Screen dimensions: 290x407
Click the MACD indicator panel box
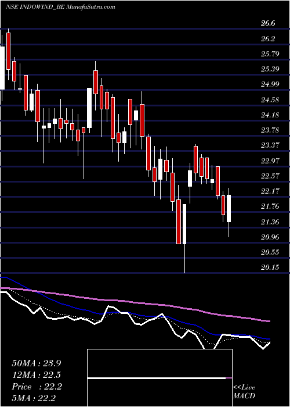pos(159,378)
